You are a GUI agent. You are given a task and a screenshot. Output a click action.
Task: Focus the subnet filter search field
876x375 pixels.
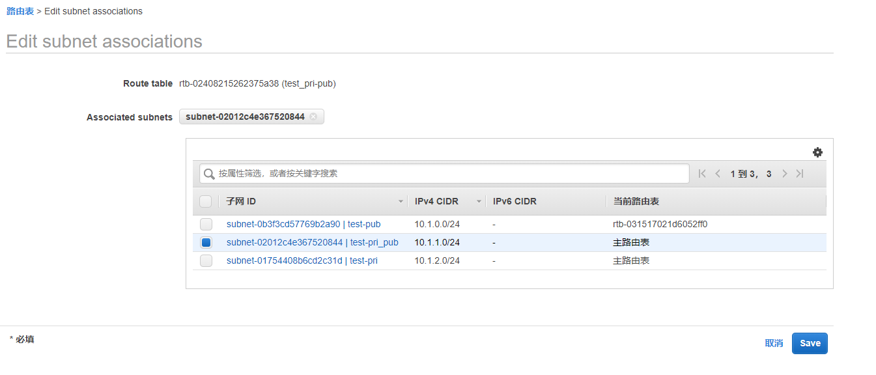point(444,174)
